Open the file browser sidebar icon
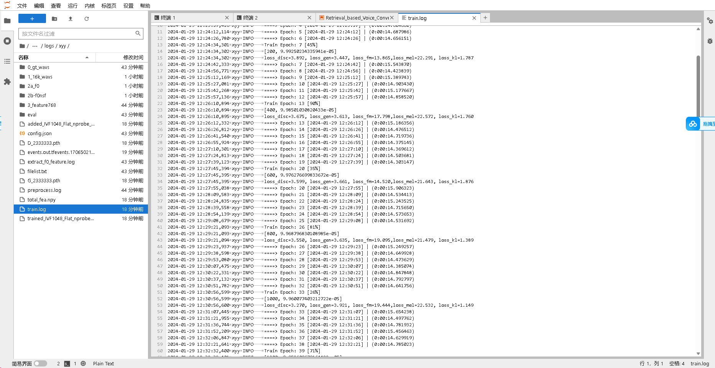This screenshot has height=368, width=715. (7, 21)
